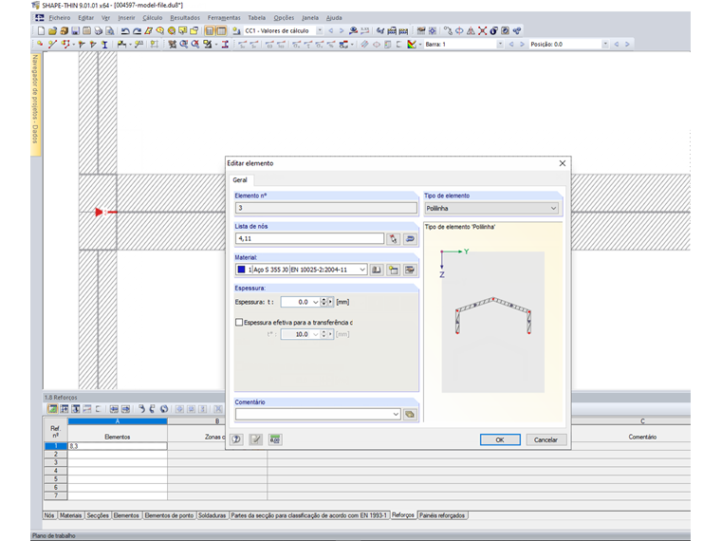Open the Comentário dropdown
Viewport: 721px width, 541px height.
(396, 415)
